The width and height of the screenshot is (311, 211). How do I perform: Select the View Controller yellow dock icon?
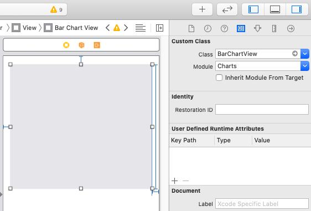66,45
